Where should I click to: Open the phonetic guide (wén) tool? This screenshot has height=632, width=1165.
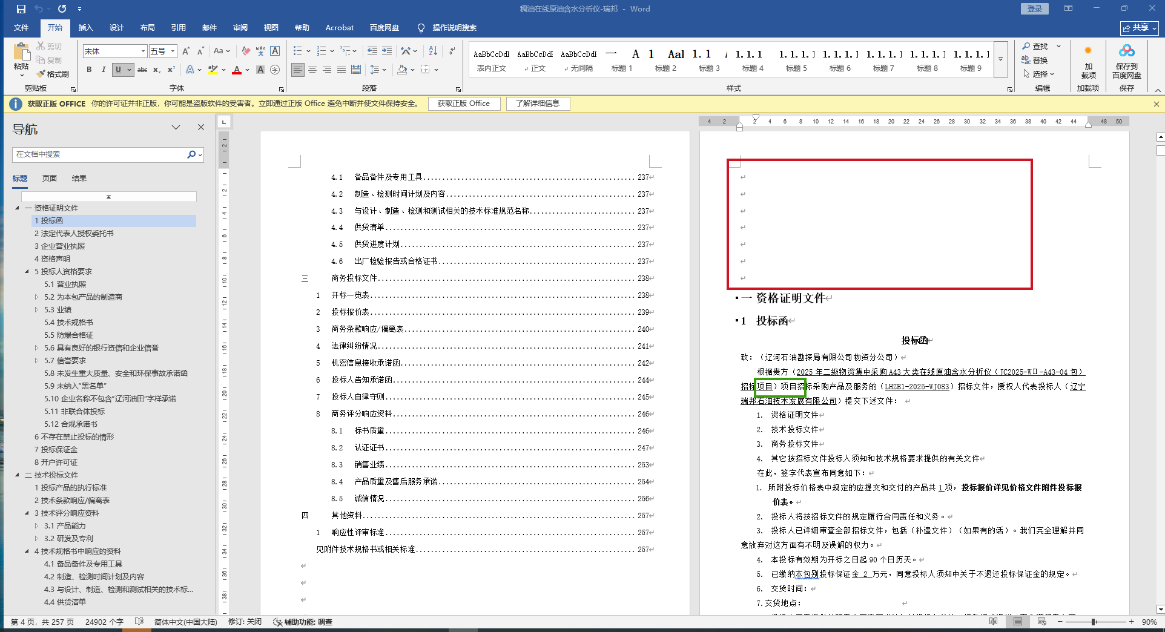point(260,51)
